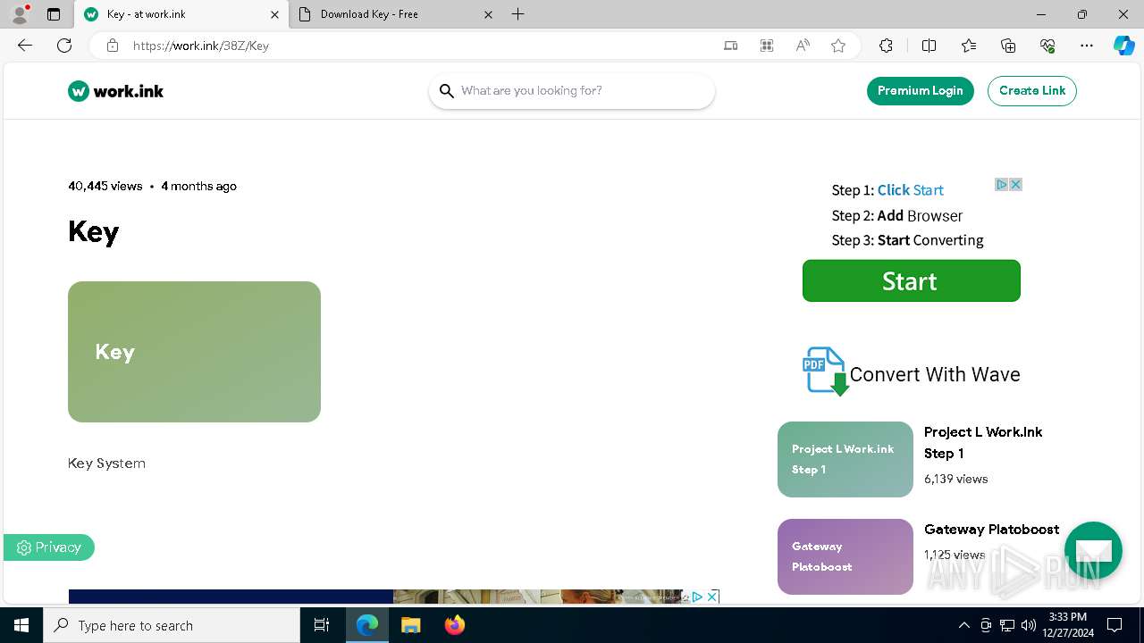
Task: Open the Convert With Wave PDF icon
Action: pos(825,372)
